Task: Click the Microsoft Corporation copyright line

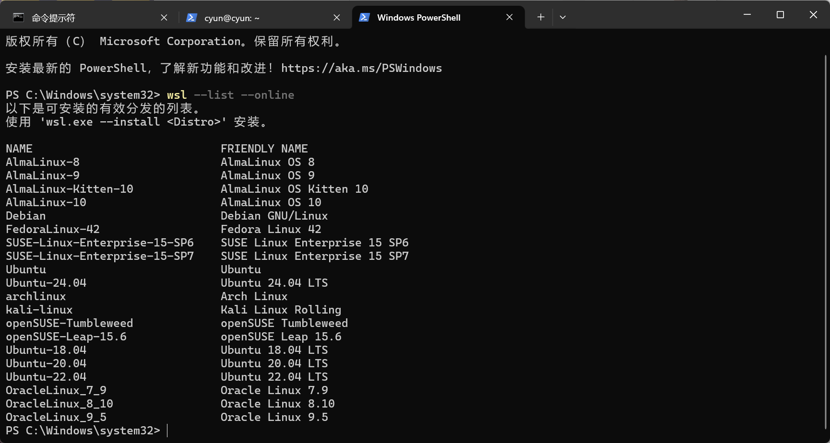Action: [x=174, y=41]
